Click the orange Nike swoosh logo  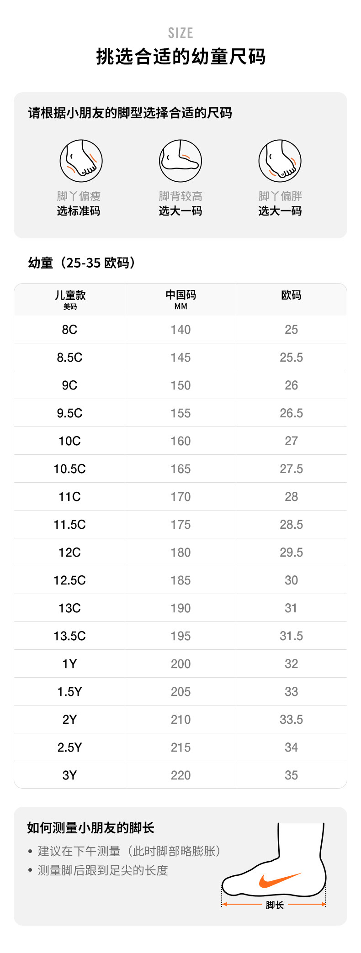[x=279, y=879]
